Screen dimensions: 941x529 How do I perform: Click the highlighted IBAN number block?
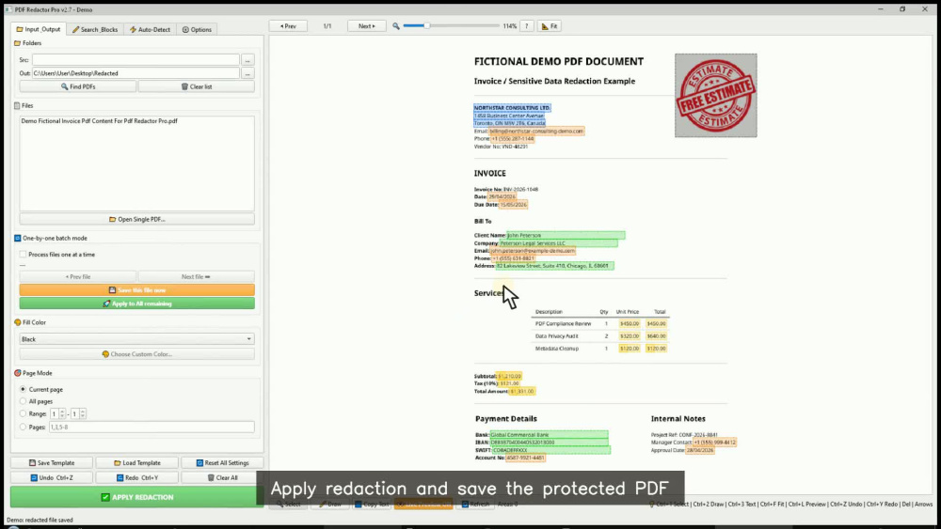[x=549, y=443]
